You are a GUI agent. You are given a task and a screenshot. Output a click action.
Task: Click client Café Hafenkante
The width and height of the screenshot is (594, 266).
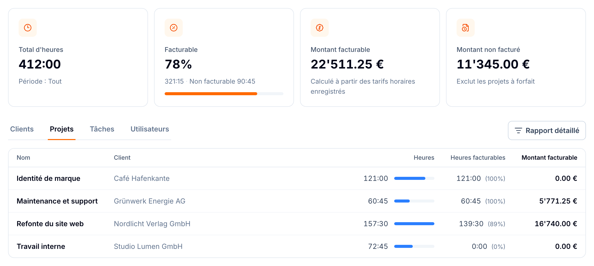[142, 178]
